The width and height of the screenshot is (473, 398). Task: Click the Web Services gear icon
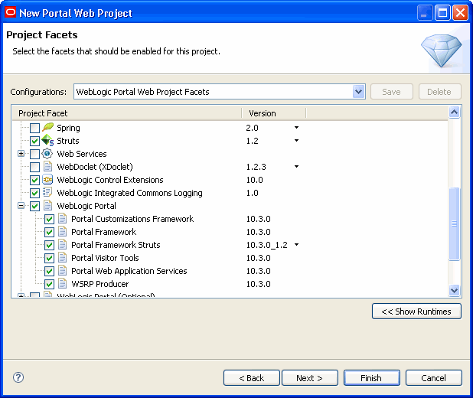point(47,154)
